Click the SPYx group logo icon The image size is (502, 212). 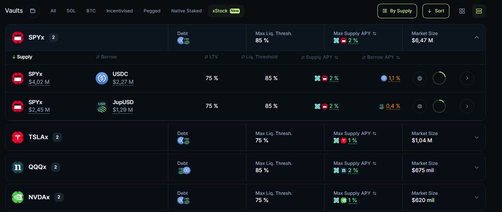click(18, 38)
